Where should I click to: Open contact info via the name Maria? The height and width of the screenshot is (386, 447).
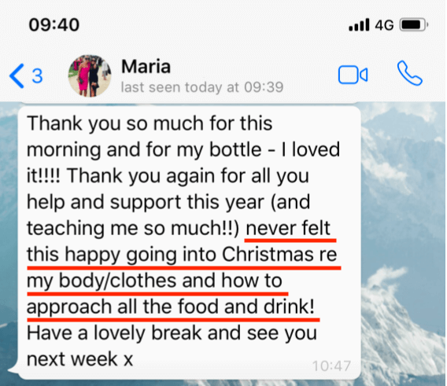(x=146, y=66)
